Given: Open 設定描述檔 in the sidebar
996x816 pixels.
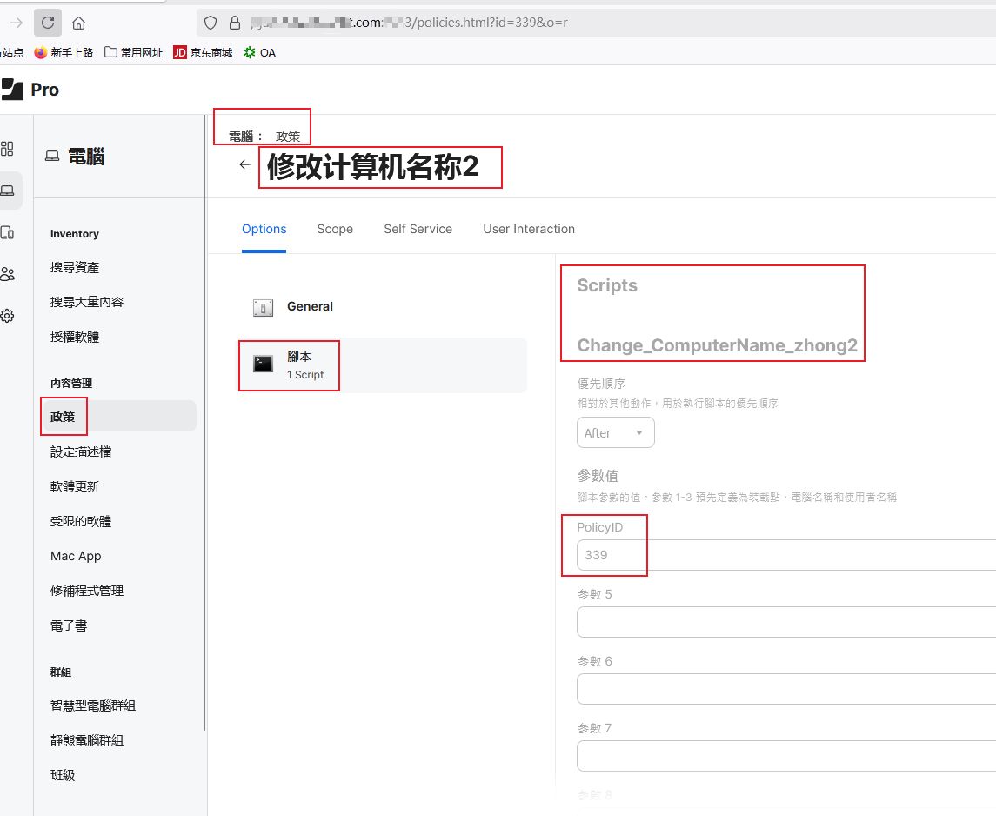Looking at the screenshot, I should 81,451.
